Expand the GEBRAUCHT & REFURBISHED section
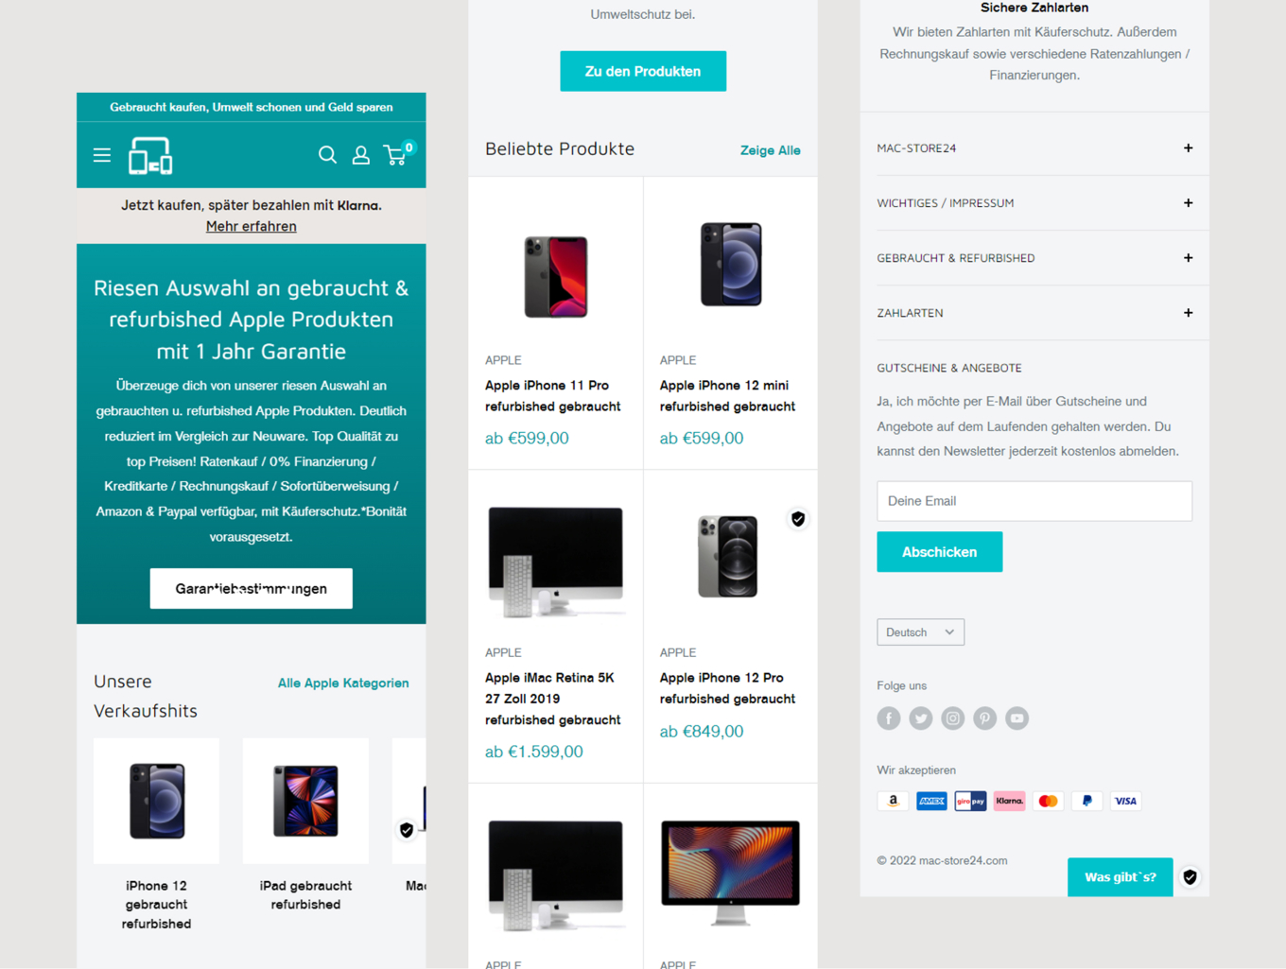This screenshot has height=969, width=1286. pos(1034,258)
